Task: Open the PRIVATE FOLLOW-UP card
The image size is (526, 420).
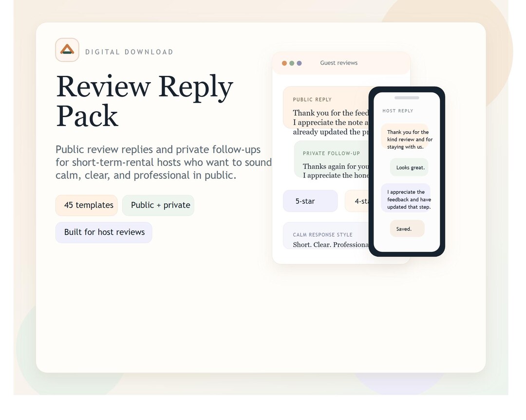Action: [332, 159]
